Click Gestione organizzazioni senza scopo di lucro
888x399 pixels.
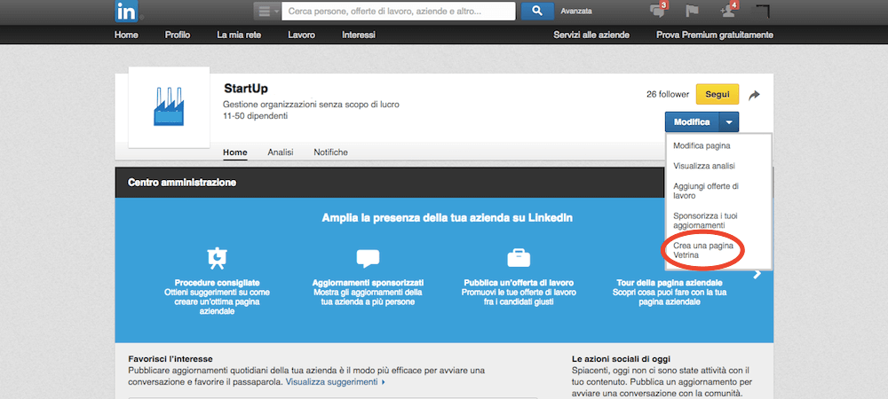tap(311, 105)
